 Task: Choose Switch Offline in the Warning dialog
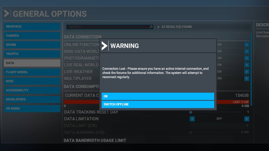tap(158, 104)
